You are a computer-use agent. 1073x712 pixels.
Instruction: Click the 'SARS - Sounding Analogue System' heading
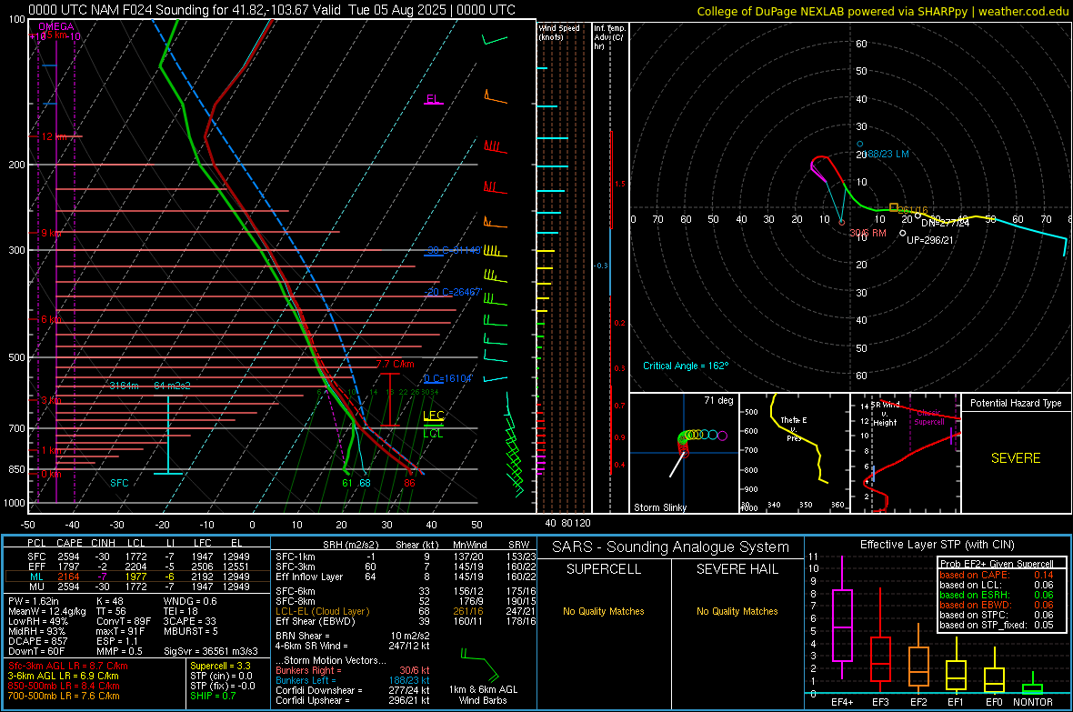tap(671, 547)
